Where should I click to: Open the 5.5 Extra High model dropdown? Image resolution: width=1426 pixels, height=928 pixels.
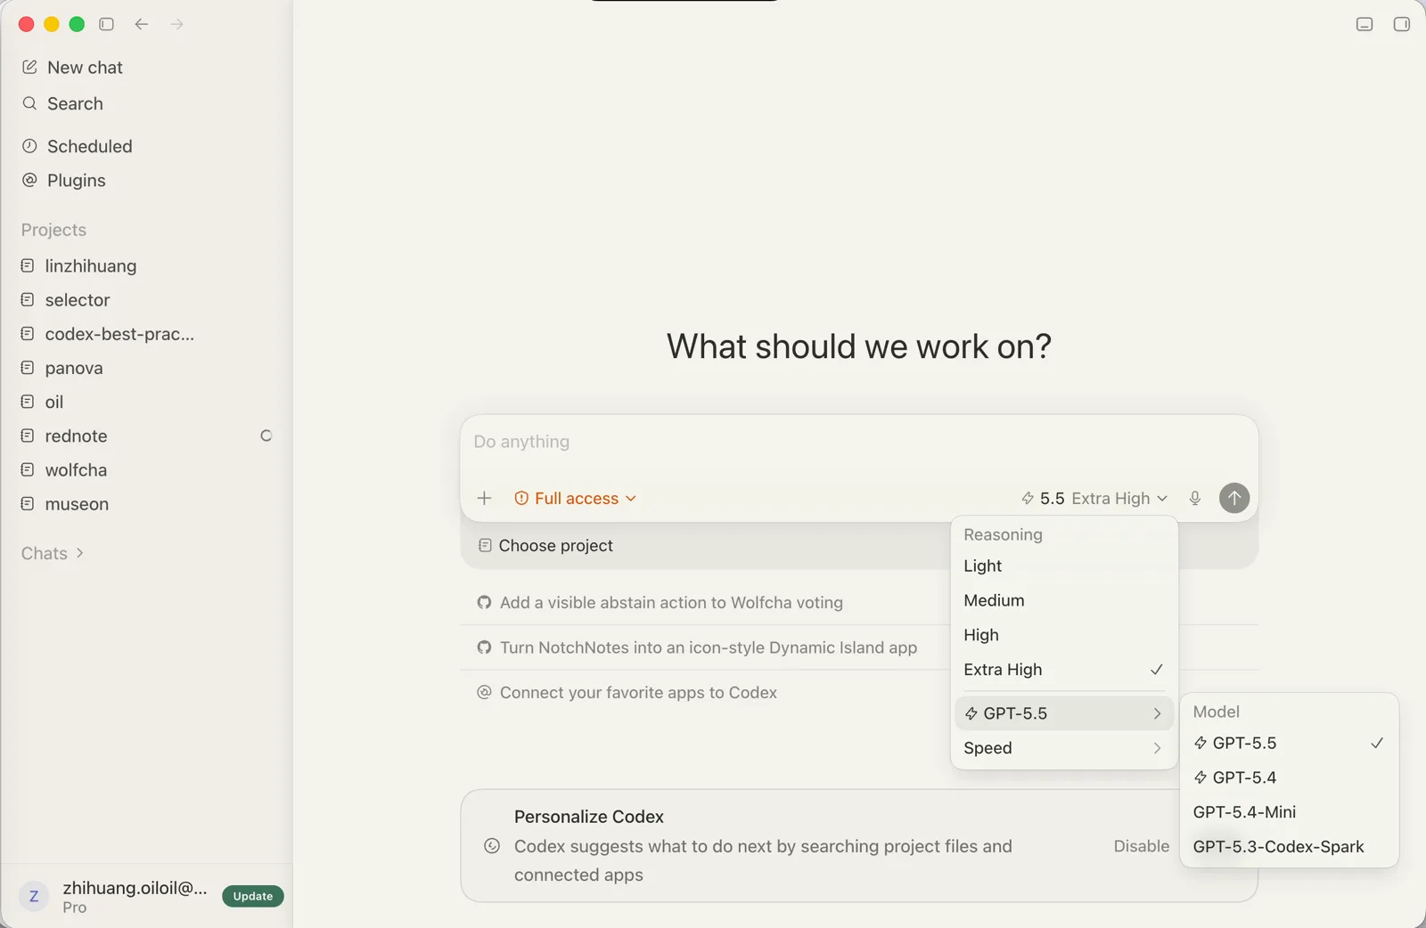(x=1094, y=498)
